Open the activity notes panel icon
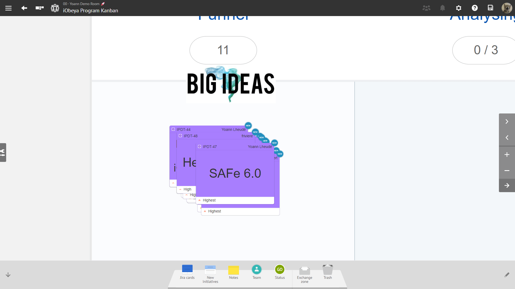 click(x=490, y=8)
